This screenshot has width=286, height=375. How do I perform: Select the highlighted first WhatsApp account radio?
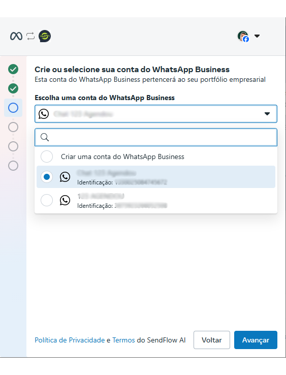pyautogui.click(x=47, y=177)
